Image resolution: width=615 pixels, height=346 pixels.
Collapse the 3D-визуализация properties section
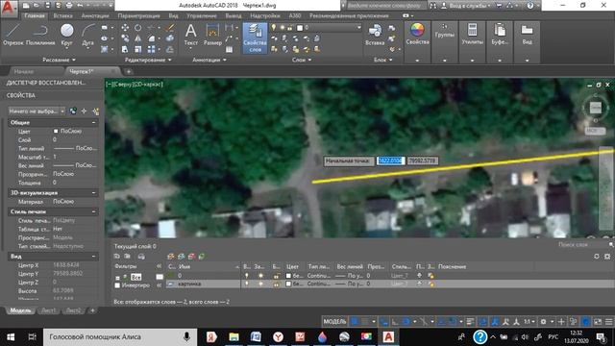pyautogui.click(x=93, y=193)
